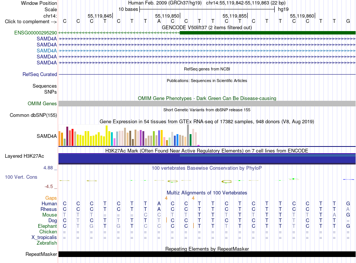Image resolution: width=356 pixels, height=263 pixels.
Task: Click the OMIM Genes track label
Action: point(42,103)
